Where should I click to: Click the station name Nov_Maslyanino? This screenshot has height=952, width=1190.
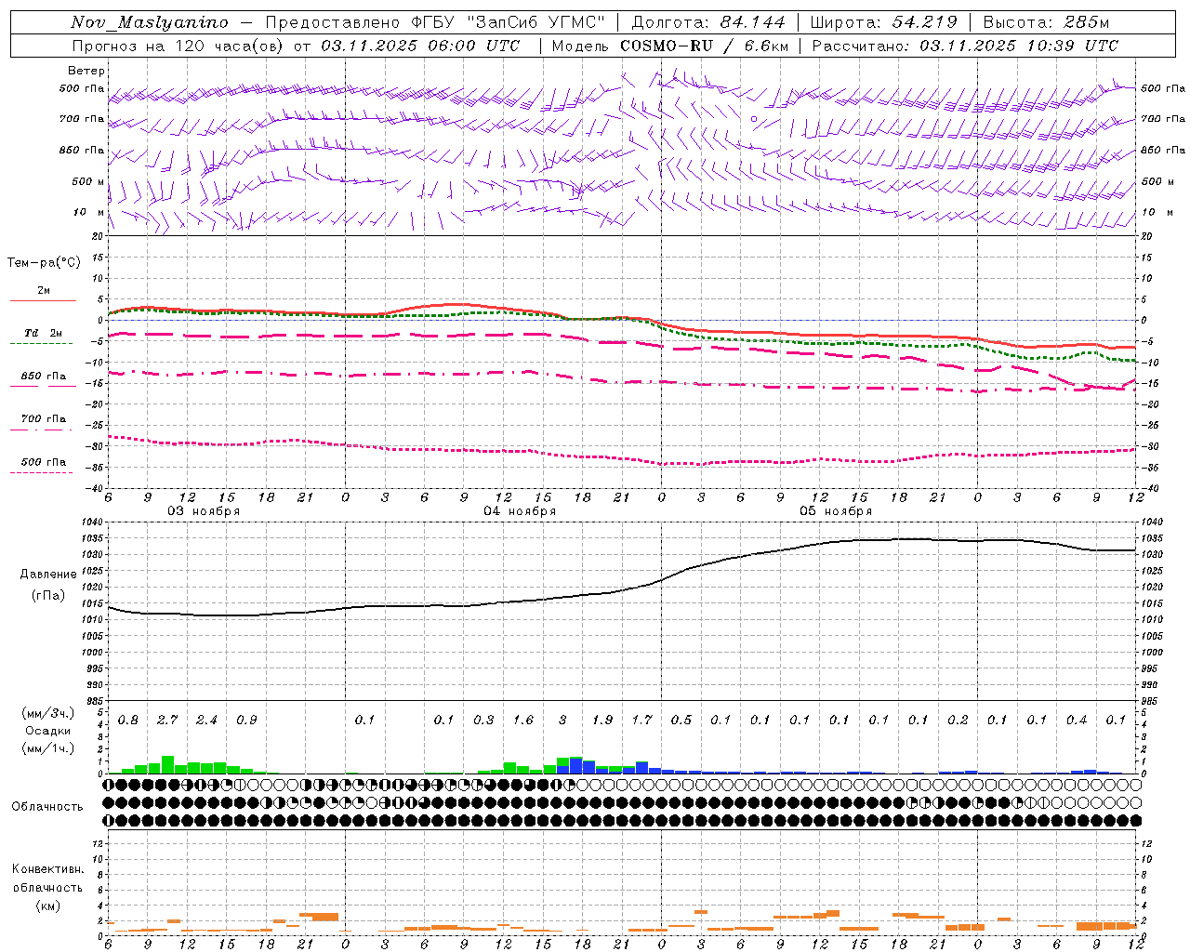click(150, 22)
